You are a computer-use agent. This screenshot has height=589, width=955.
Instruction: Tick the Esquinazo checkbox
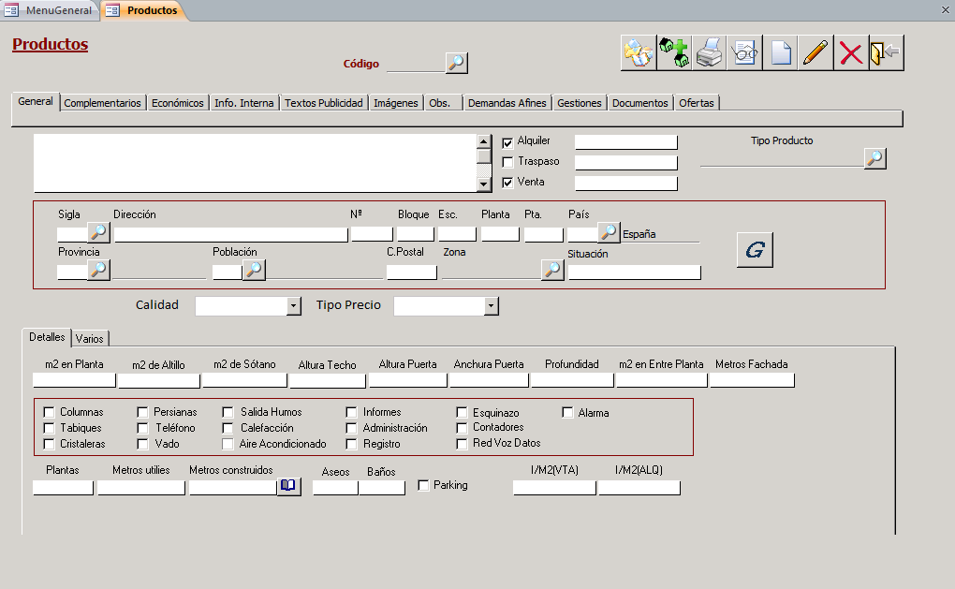tap(462, 413)
